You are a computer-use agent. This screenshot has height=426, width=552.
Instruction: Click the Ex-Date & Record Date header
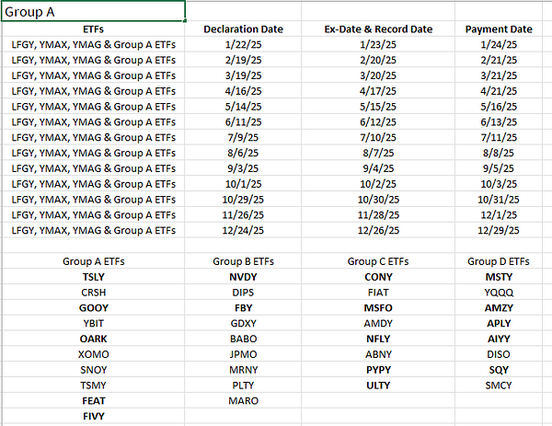tap(378, 29)
